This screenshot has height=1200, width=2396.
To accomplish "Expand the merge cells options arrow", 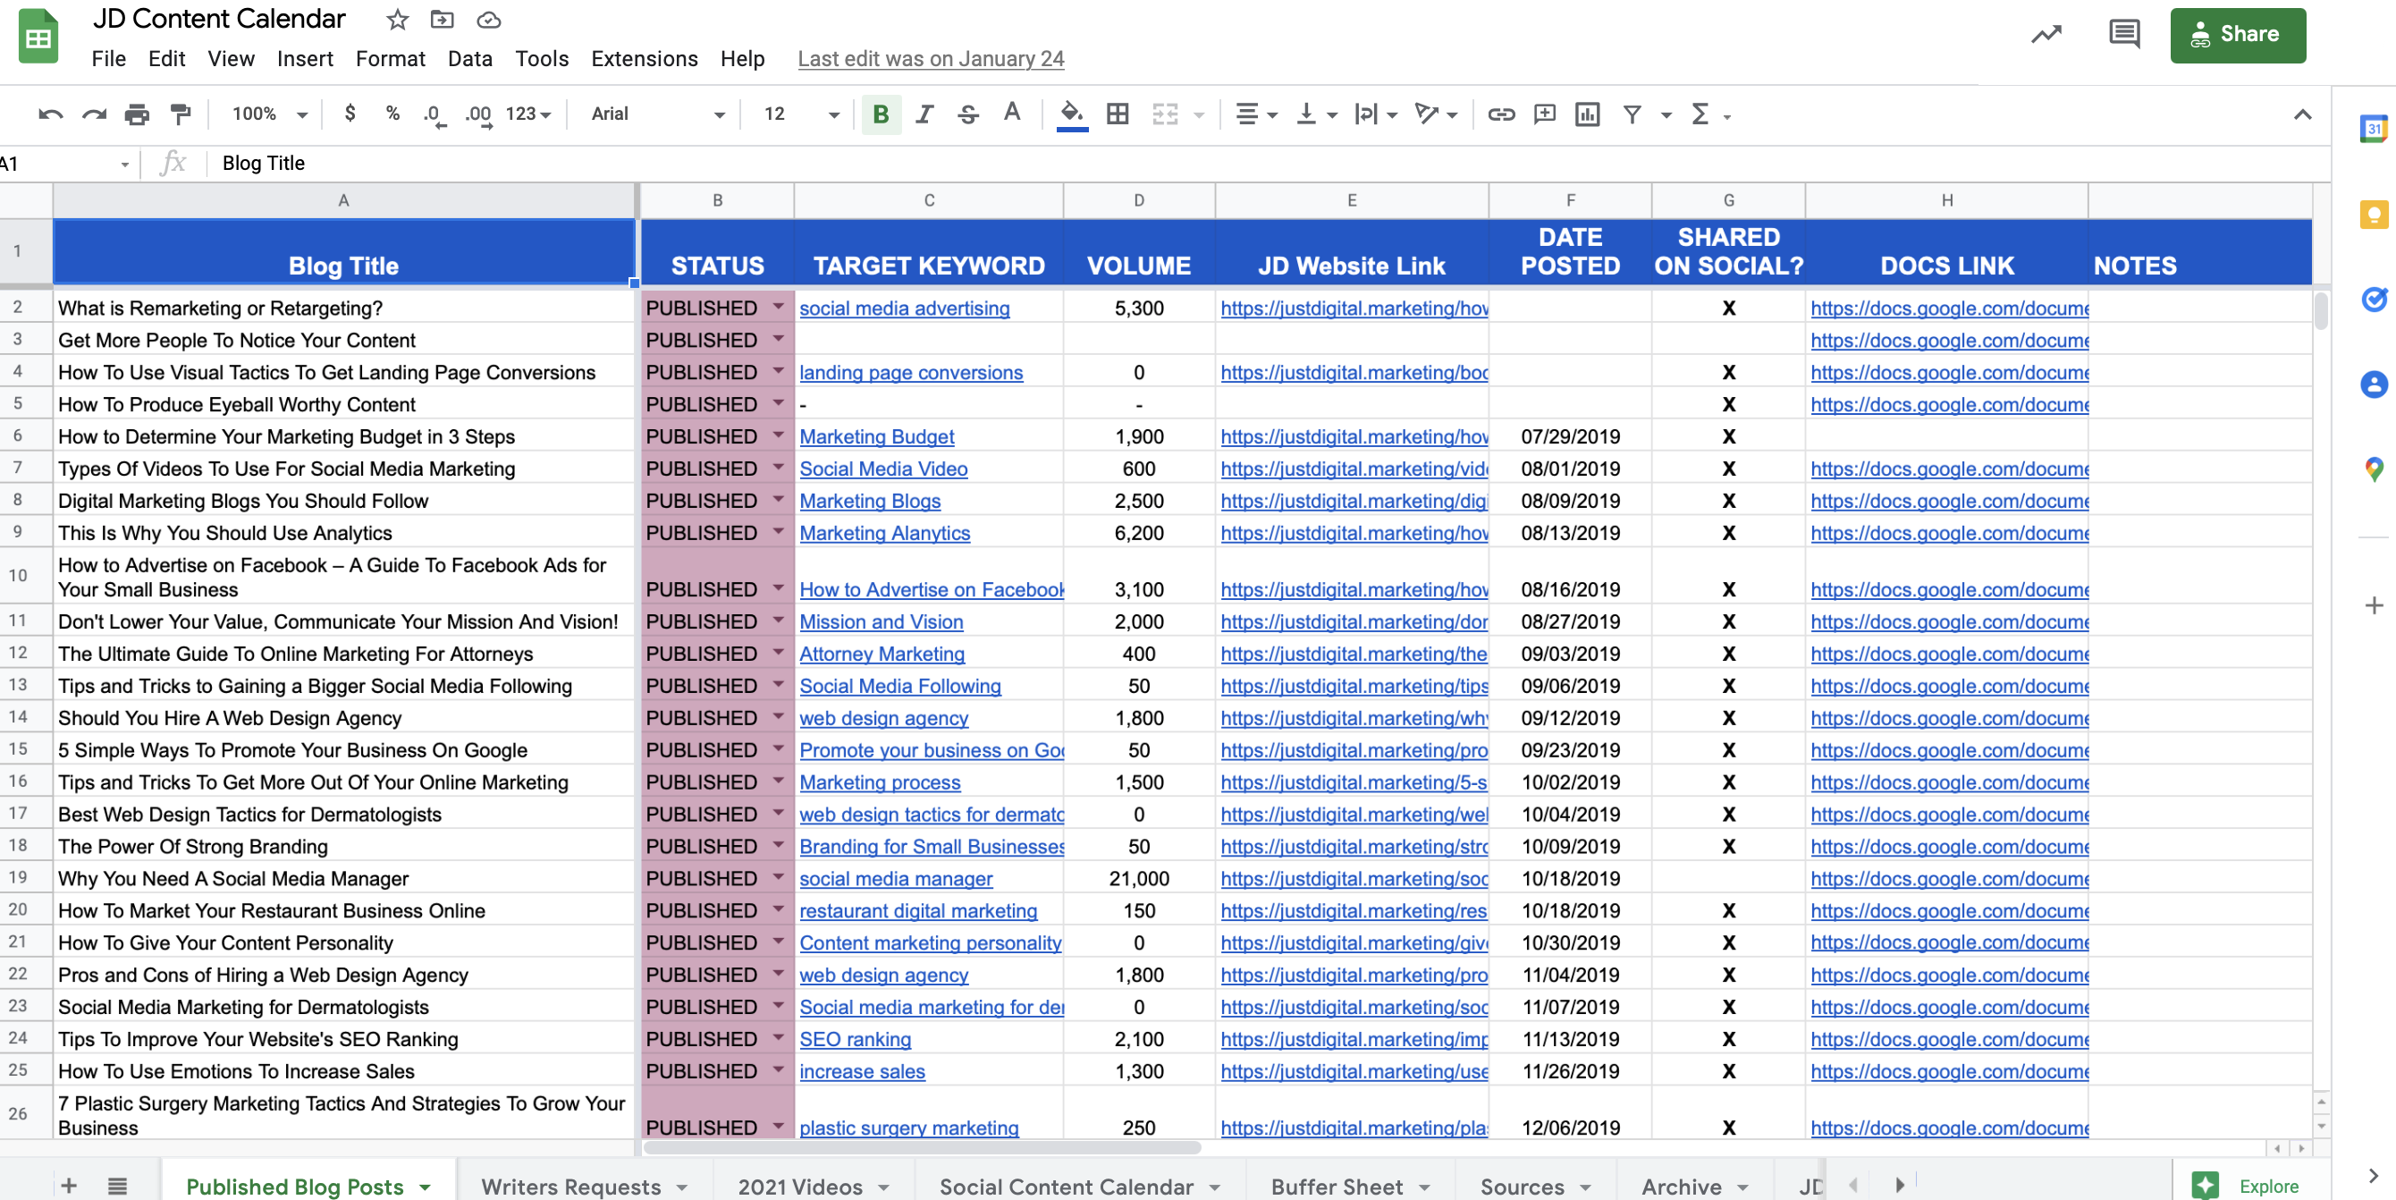I will coord(1198,115).
